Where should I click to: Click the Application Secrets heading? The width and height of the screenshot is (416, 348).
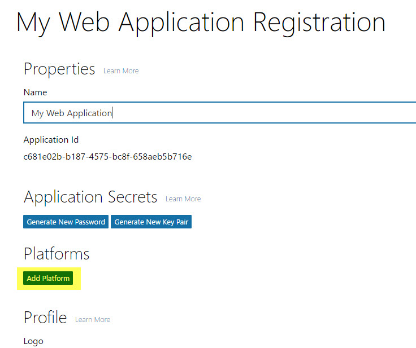click(x=90, y=197)
